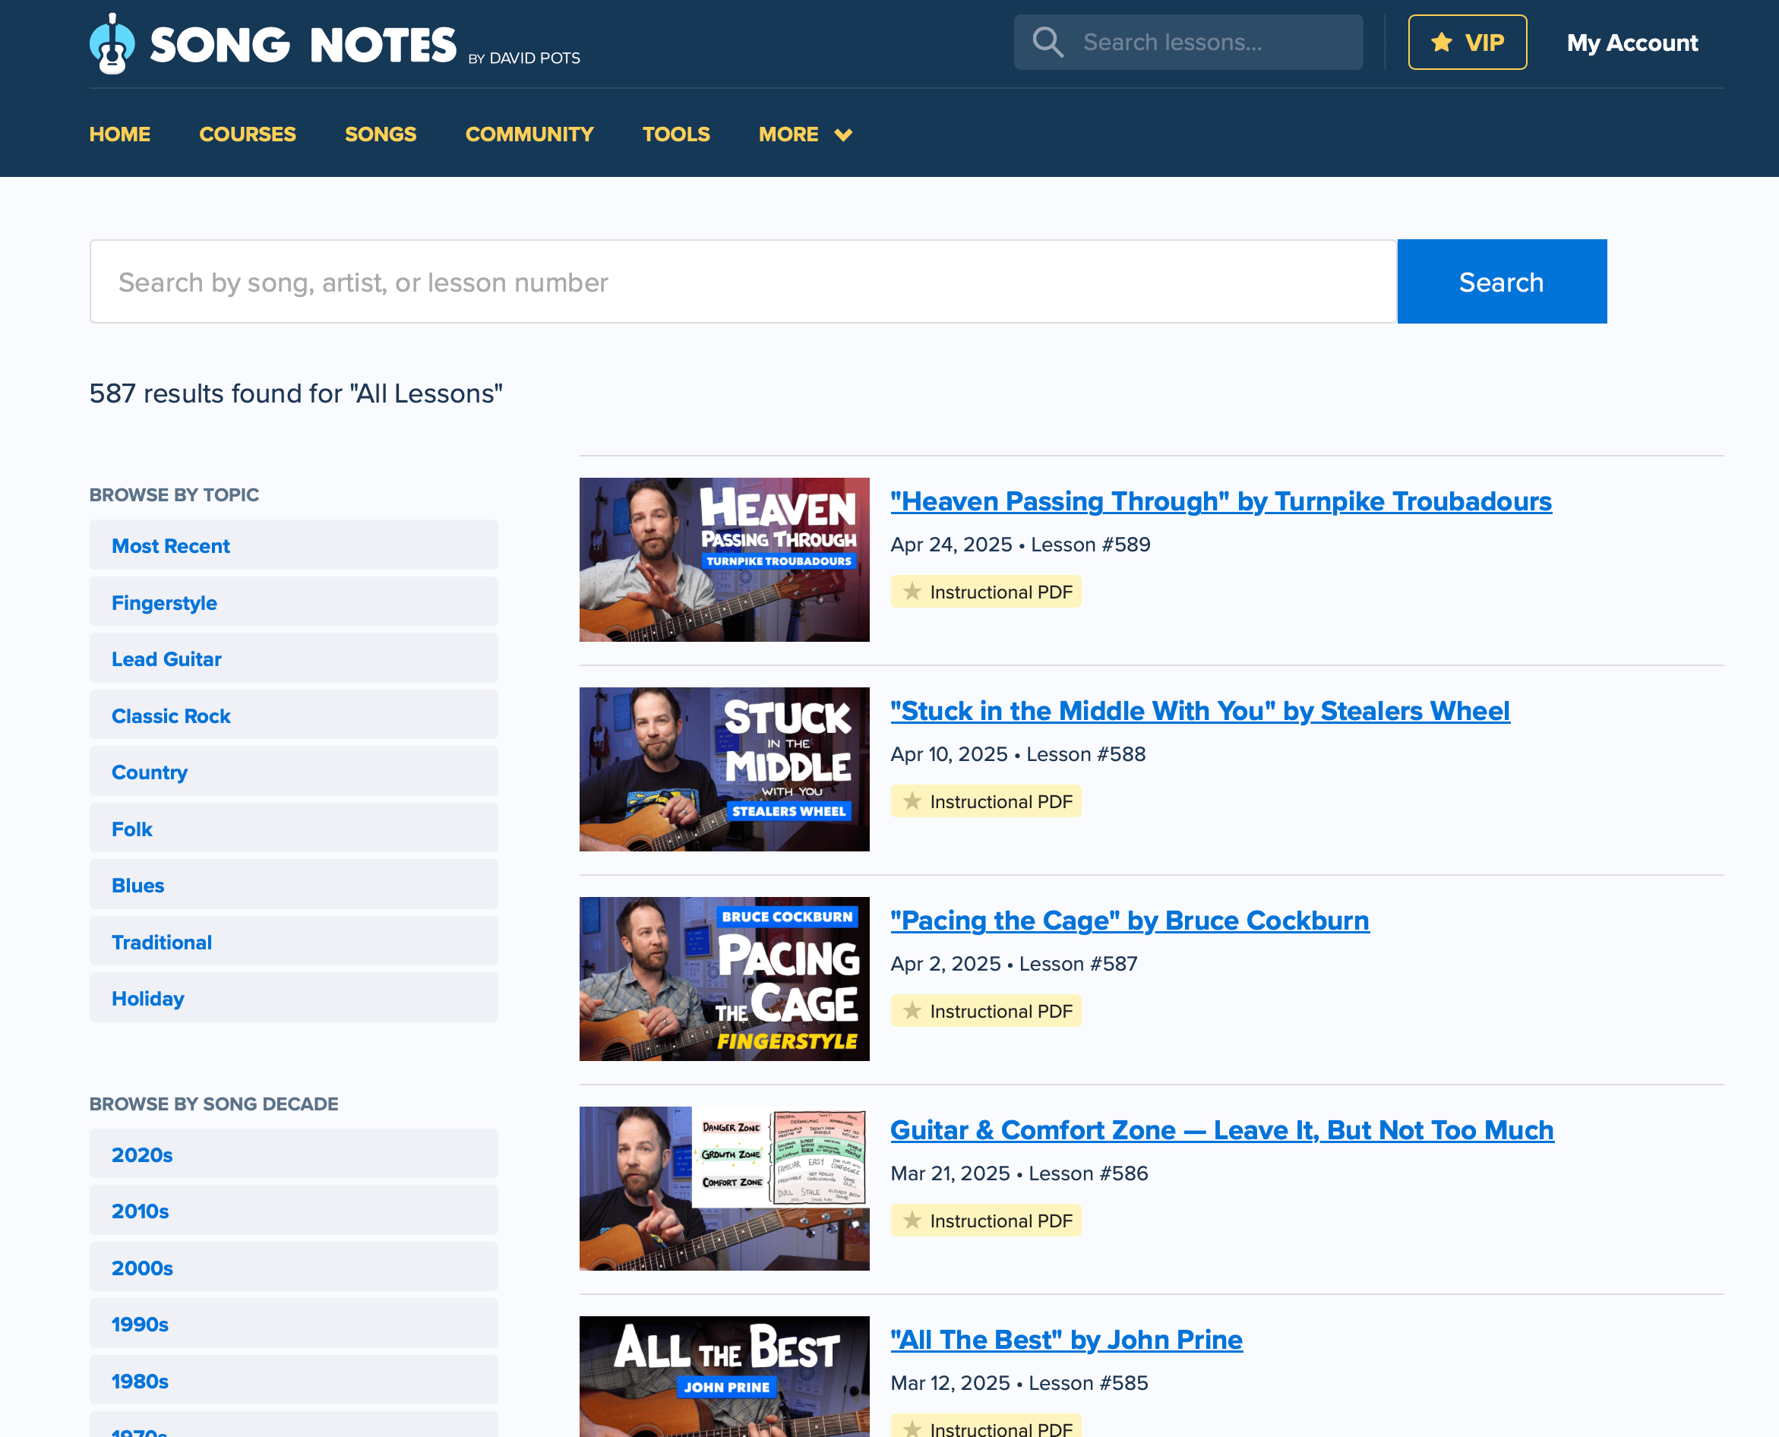Focus the 'Search by song, artist' input

click(743, 282)
